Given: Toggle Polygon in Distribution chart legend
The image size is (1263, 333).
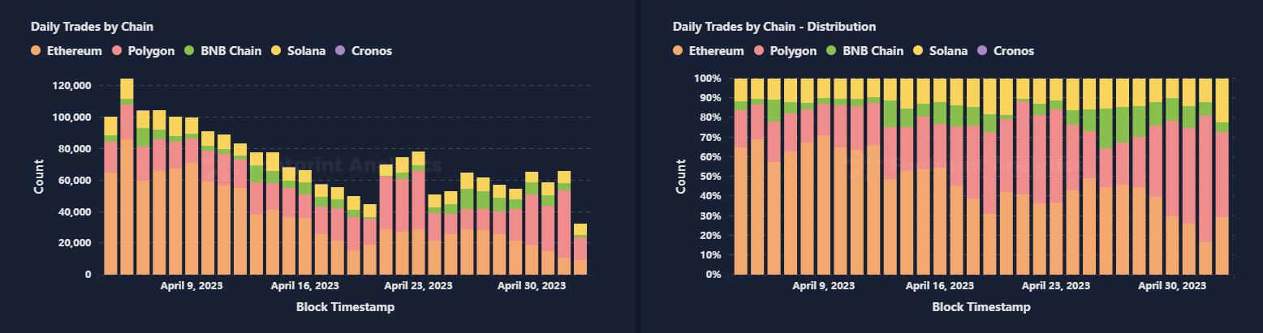Looking at the screenshot, I should click(x=787, y=51).
